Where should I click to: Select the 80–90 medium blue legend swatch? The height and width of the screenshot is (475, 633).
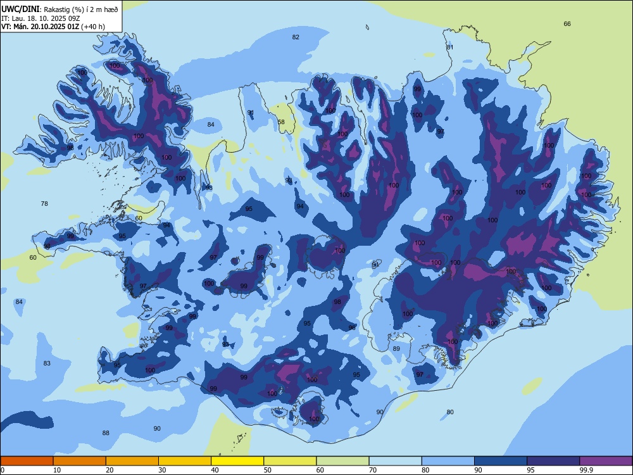click(448, 461)
